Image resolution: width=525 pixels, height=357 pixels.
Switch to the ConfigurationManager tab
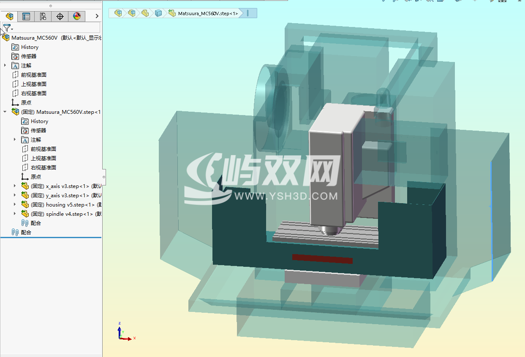[x=43, y=16]
